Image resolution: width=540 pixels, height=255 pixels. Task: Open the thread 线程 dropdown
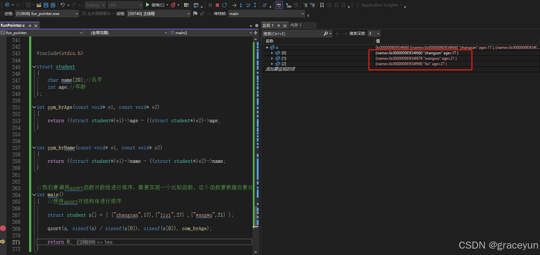tap(159, 13)
